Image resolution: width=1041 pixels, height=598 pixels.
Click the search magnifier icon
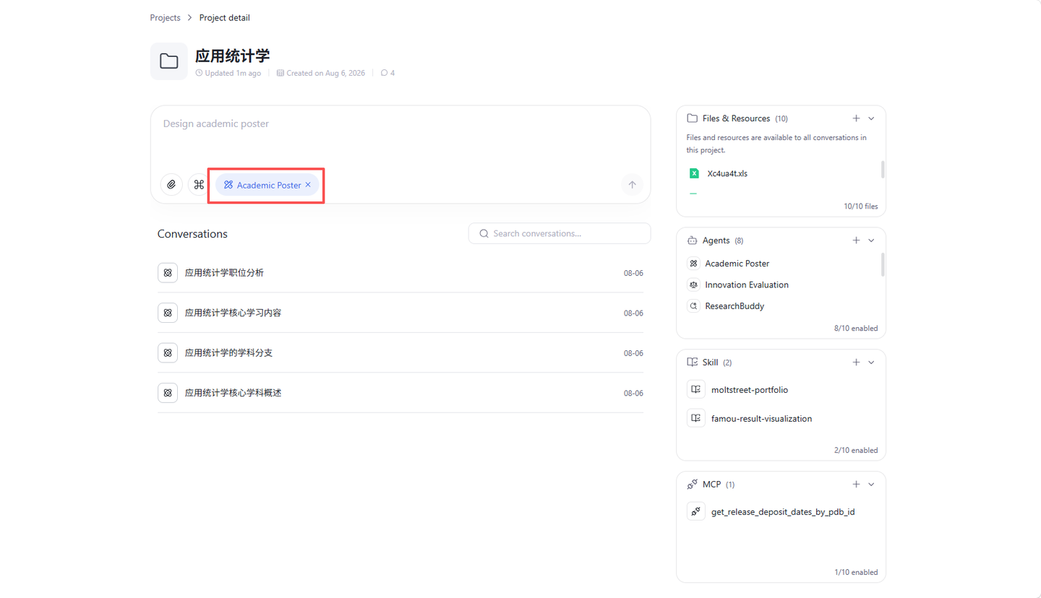point(484,234)
